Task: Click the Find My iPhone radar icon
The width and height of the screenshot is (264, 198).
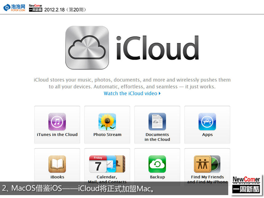Action: coord(216,164)
